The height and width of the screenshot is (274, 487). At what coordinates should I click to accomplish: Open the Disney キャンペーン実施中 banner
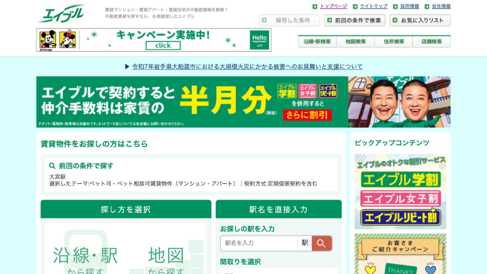tap(154, 40)
